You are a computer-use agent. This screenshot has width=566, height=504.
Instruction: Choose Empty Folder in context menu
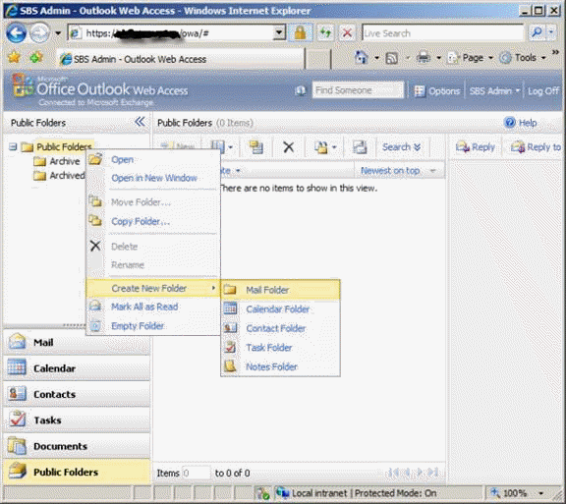(x=153, y=325)
